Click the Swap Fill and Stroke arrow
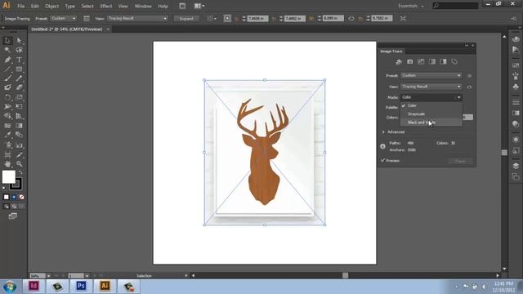The height and width of the screenshot is (294, 523). tap(20, 172)
